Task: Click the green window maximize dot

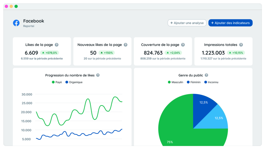Action: click(x=16, y=6)
